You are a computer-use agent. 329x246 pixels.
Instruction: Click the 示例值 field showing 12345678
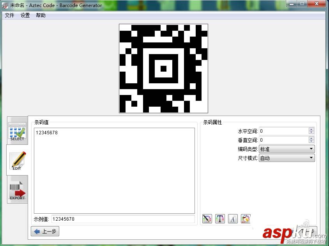[123, 219]
